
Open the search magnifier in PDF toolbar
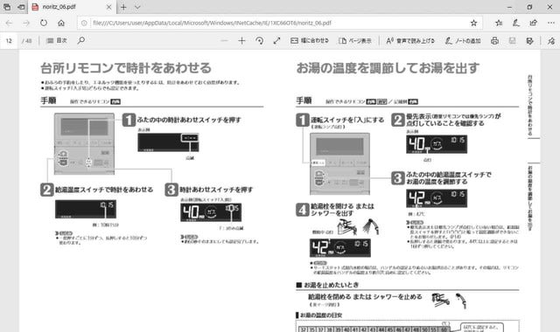(x=81, y=40)
